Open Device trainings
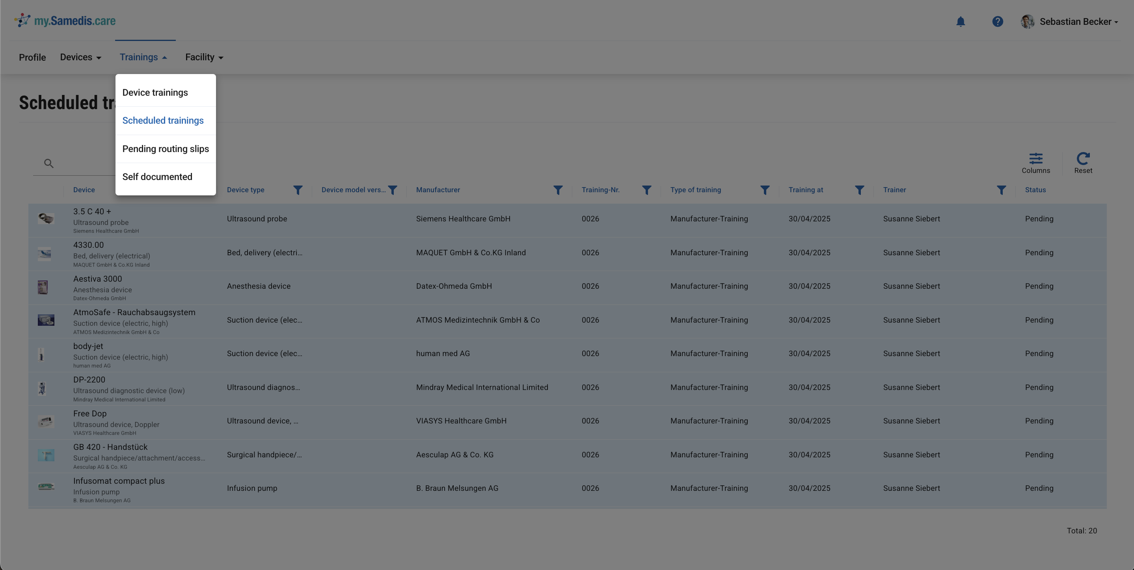The height and width of the screenshot is (570, 1134). coord(155,92)
